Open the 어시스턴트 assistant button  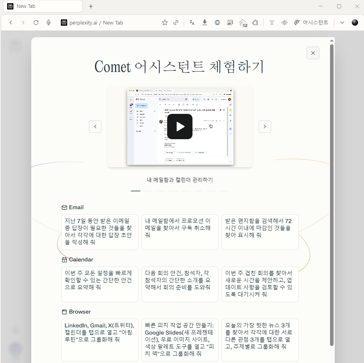311,23
